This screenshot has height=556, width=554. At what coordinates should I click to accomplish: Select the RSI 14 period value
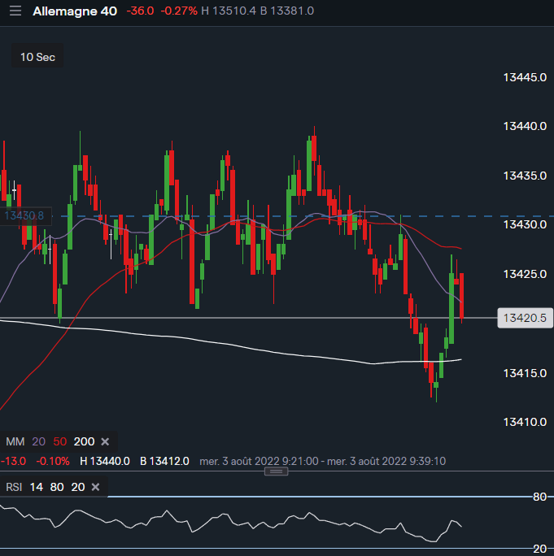[36, 487]
